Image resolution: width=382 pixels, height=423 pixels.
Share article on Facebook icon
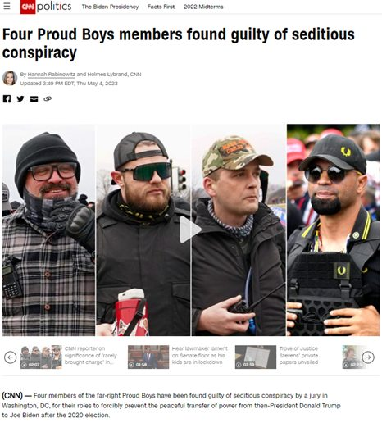(x=7, y=98)
